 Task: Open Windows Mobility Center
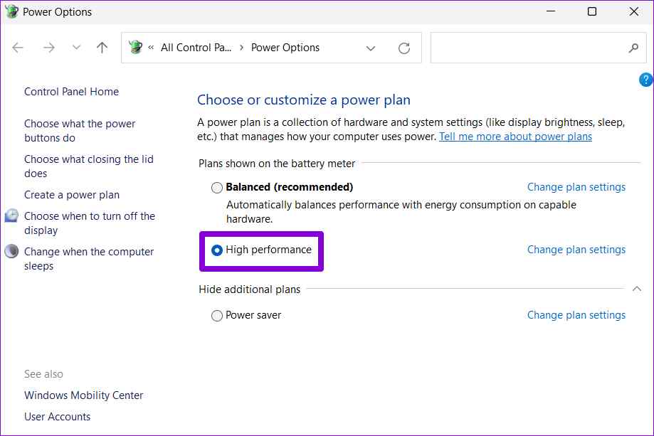(x=83, y=395)
